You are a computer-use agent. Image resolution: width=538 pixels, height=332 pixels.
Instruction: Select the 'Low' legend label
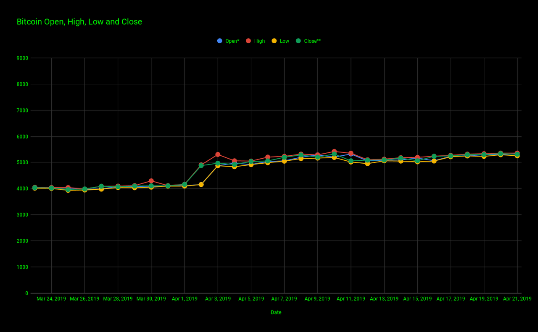coord(285,41)
